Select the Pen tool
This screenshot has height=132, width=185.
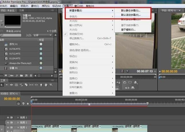pyautogui.click(x=41, y=85)
